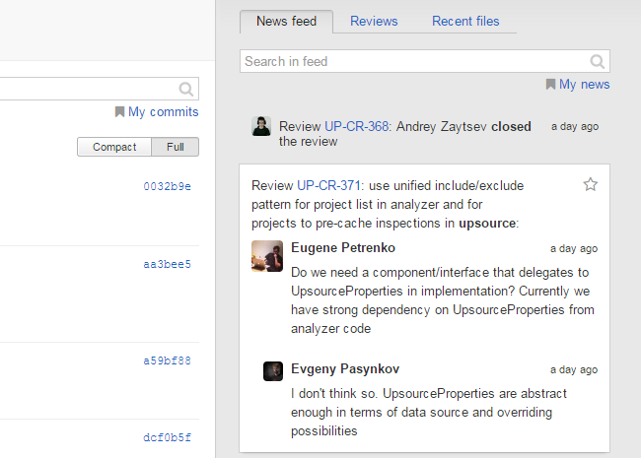Open commit 0032b9e

pos(167,186)
